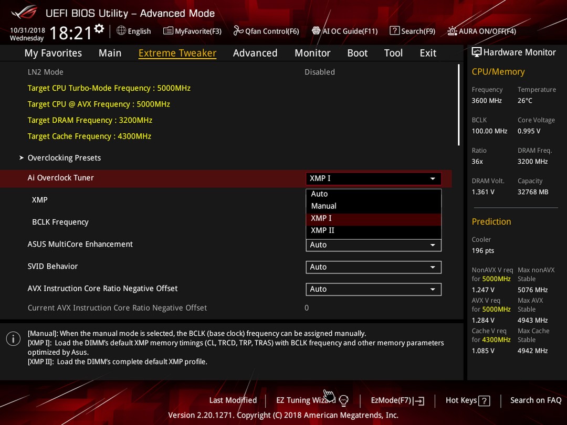Open Search on FAQ link

(x=535, y=400)
